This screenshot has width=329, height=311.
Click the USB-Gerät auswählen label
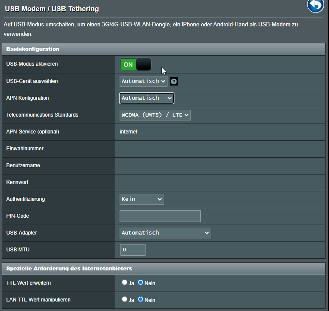pos(32,81)
